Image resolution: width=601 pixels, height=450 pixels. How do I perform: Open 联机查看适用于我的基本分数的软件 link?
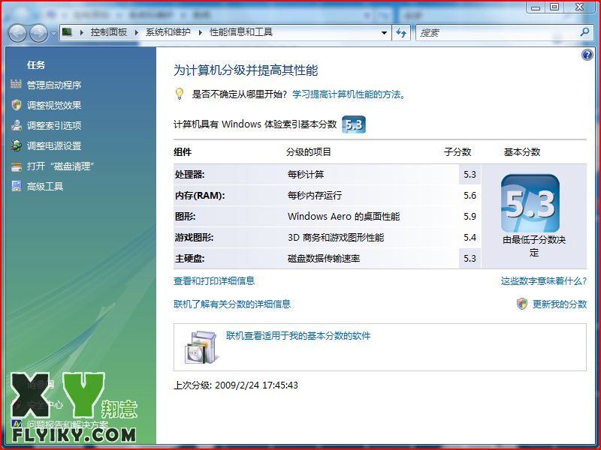[x=298, y=336]
